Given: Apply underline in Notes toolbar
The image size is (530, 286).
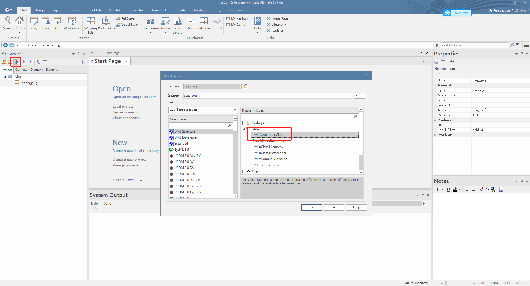Looking at the screenshot, I should [448, 189].
